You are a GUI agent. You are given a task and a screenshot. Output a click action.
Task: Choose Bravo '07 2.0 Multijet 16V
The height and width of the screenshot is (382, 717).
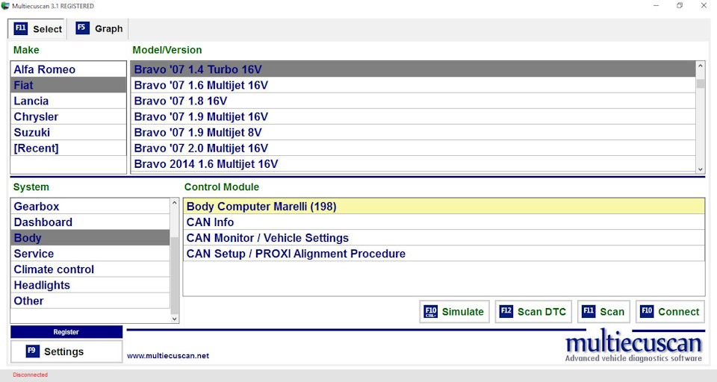(413, 148)
